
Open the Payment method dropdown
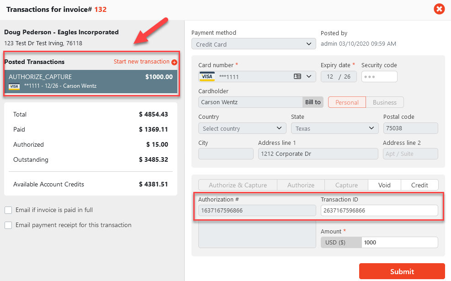pyautogui.click(x=254, y=44)
